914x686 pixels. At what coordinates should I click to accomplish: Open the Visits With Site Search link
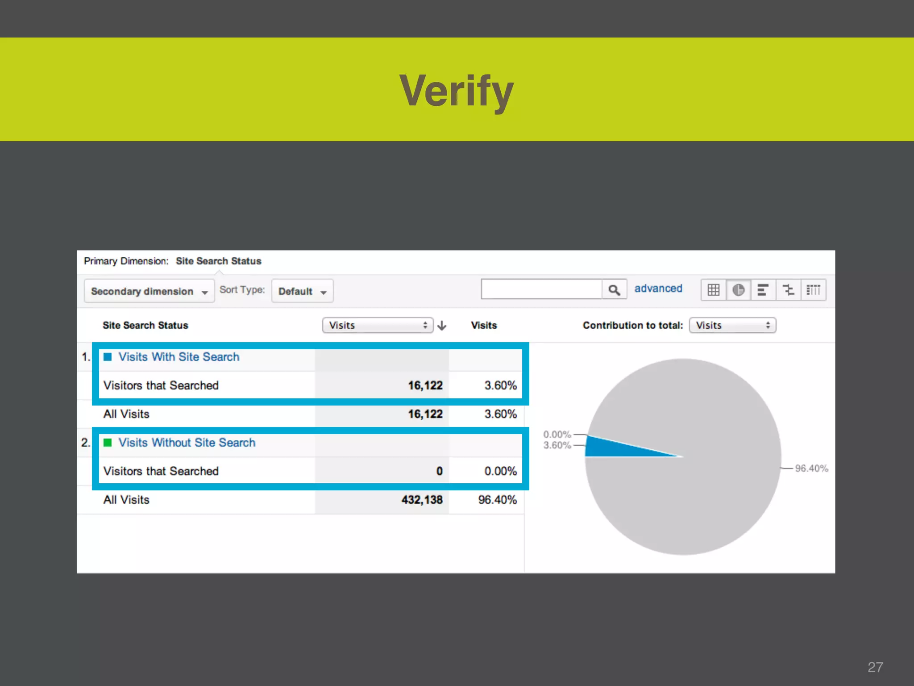[179, 357]
